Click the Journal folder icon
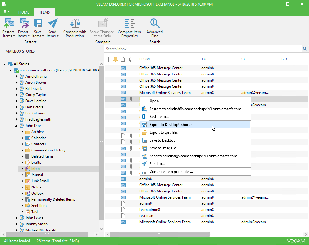 pos(28,175)
